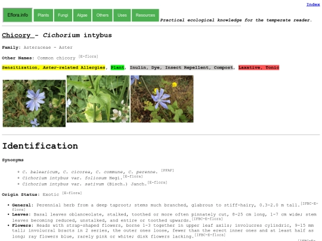Click the site tagline 'Practical ecological knowledge'
Image resolution: width=322 pixels, height=241 pixels.
[x=236, y=20]
